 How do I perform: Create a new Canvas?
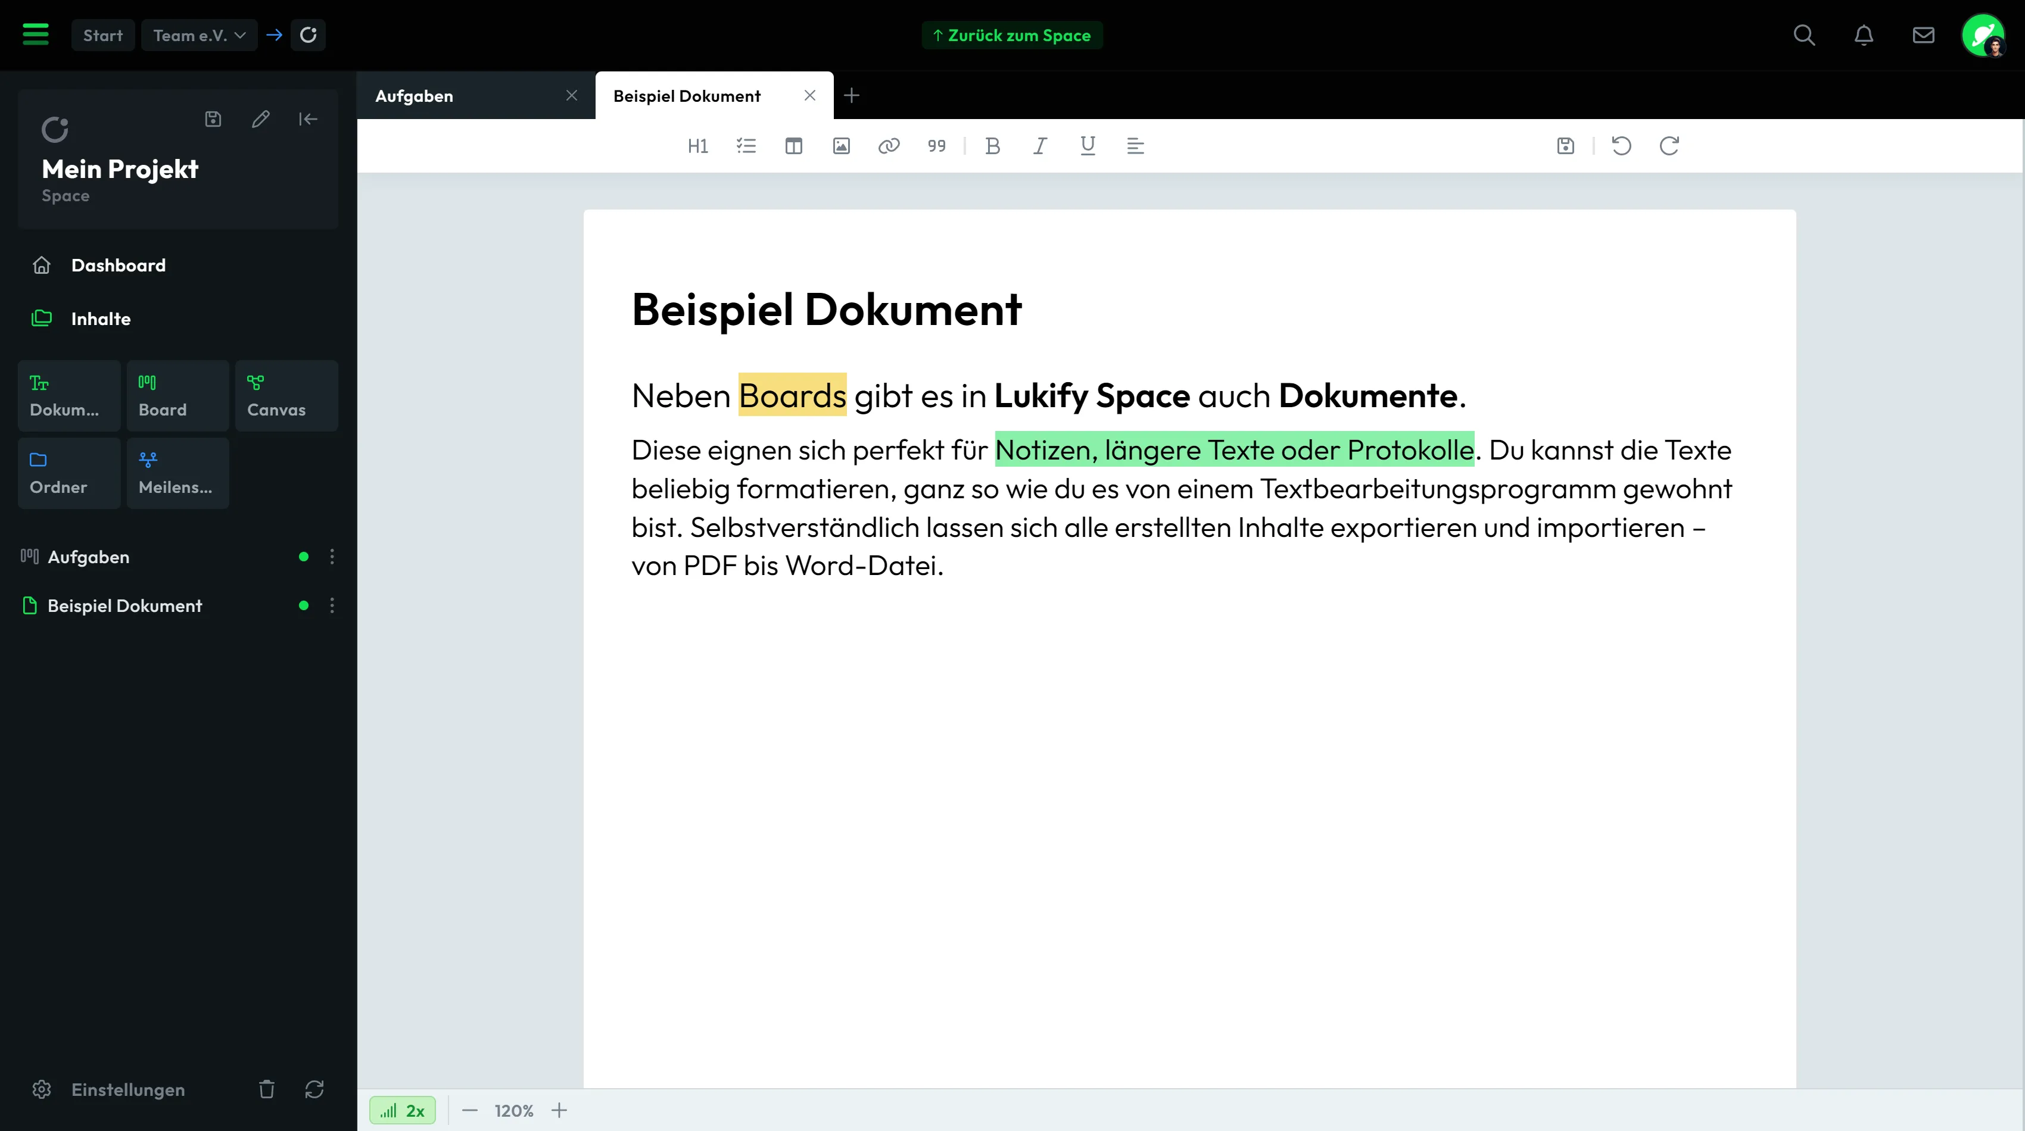pyautogui.click(x=286, y=396)
